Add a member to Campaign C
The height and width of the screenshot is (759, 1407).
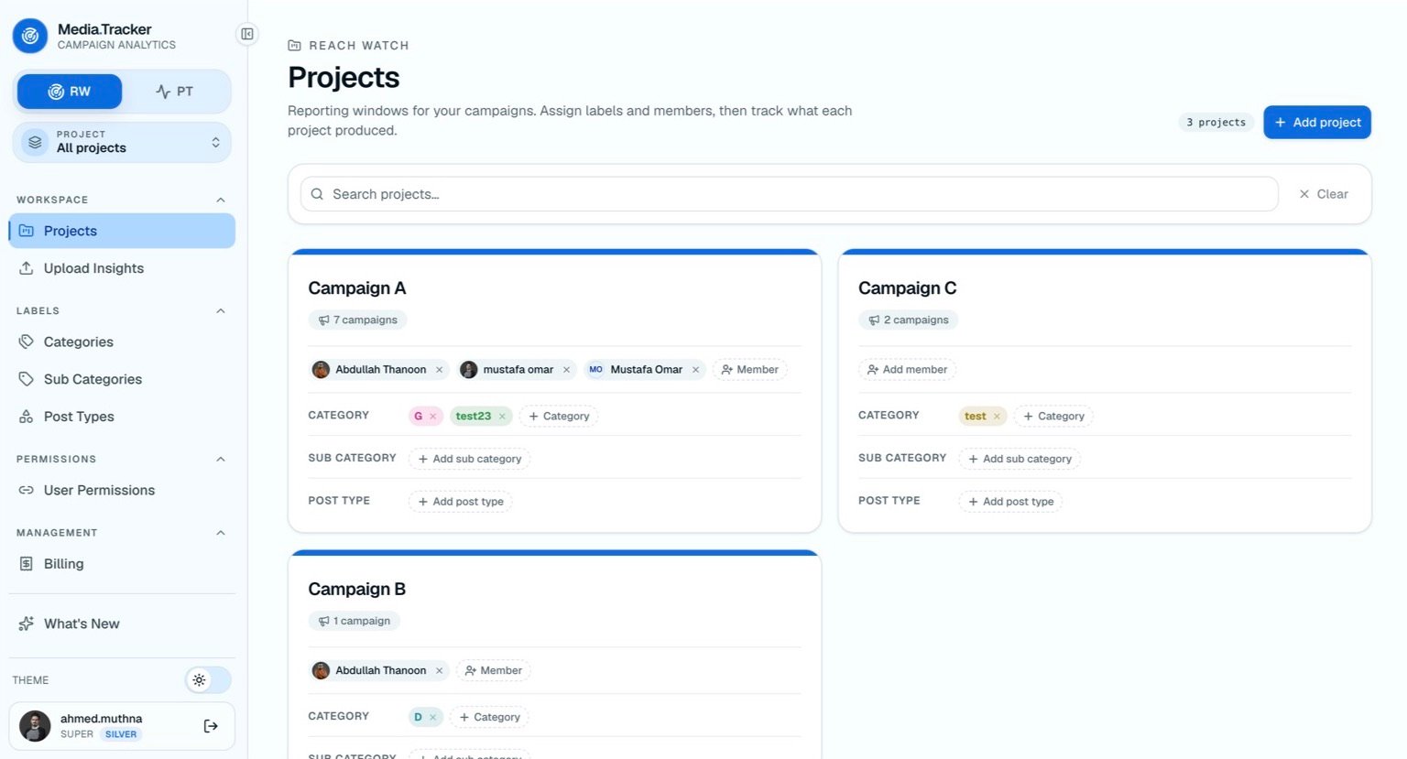907,370
